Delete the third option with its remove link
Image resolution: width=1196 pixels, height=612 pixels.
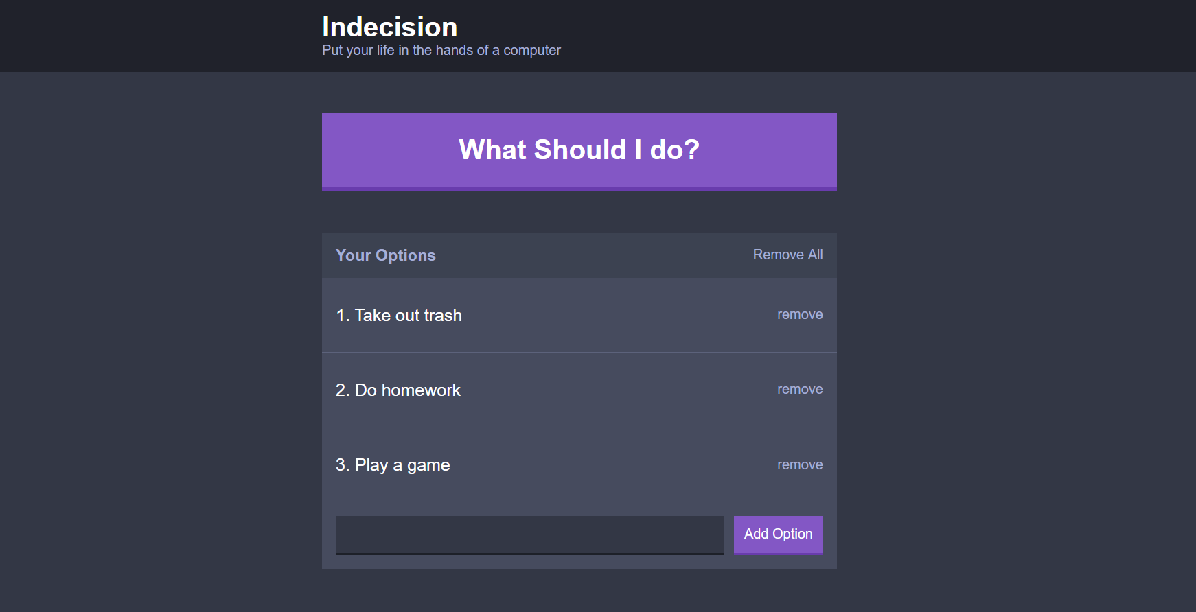click(x=799, y=465)
